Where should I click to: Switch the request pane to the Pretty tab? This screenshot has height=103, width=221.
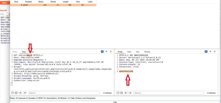[15, 52]
